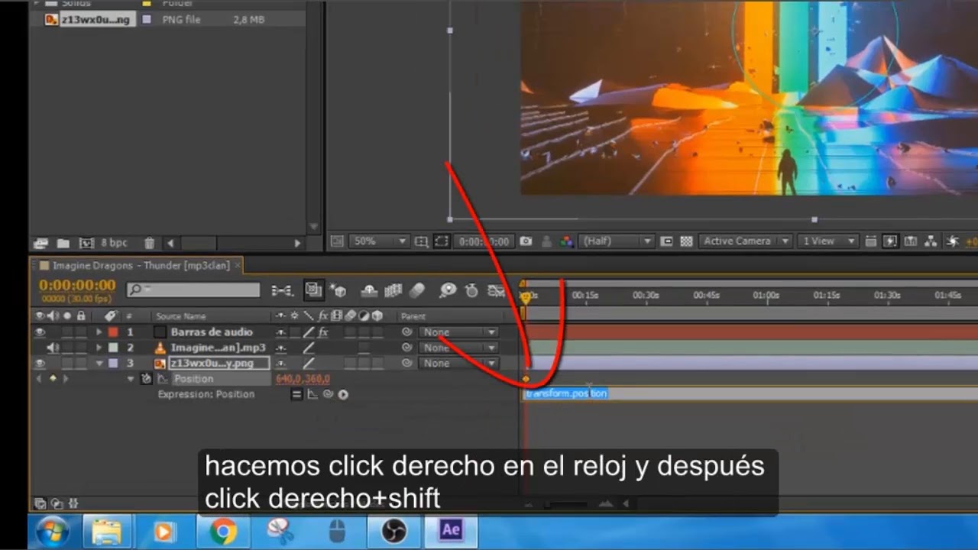Toggle effects fx switch on Barras de audio
Screen dimensions: 978x550
[323, 332]
